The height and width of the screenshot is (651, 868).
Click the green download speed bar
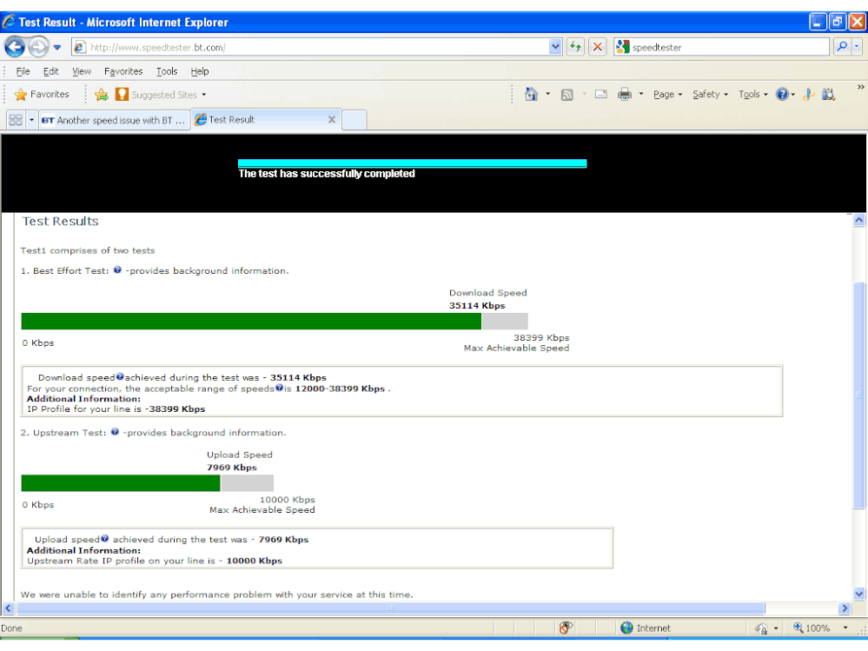click(x=251, y=321)
